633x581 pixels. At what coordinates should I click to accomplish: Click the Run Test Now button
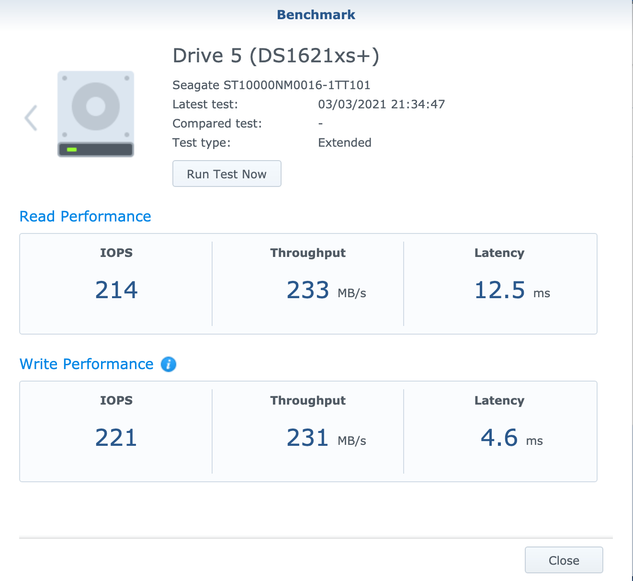[226, 174]
